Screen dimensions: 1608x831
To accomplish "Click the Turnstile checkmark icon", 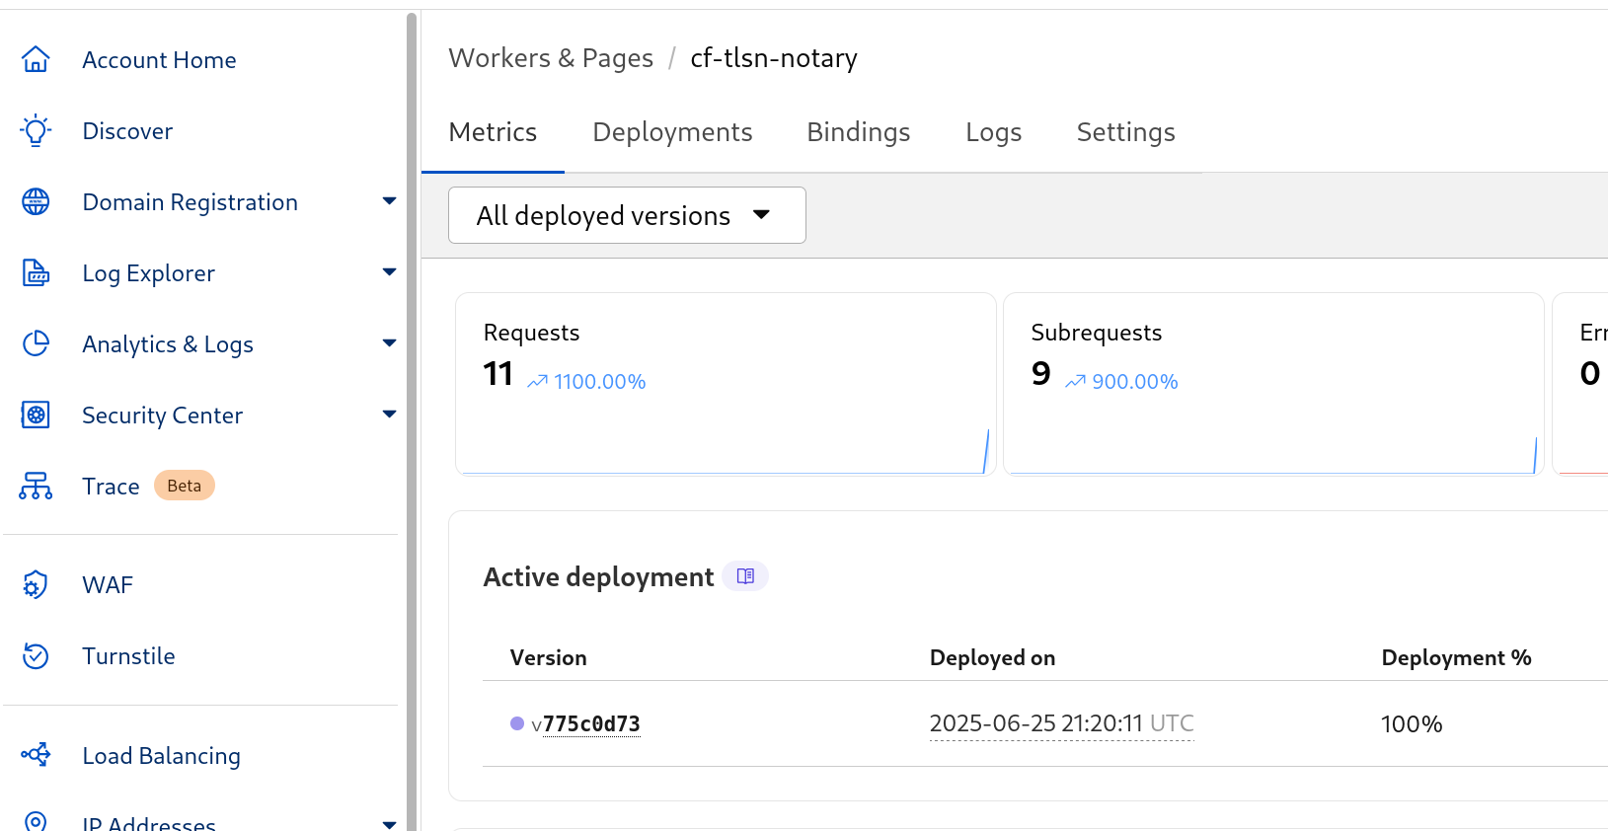I will coord(36,656).
